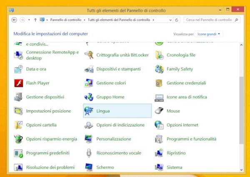Screen dimensions: 250x177
Task: Open the Gestione colori icon
Action: 89,83
